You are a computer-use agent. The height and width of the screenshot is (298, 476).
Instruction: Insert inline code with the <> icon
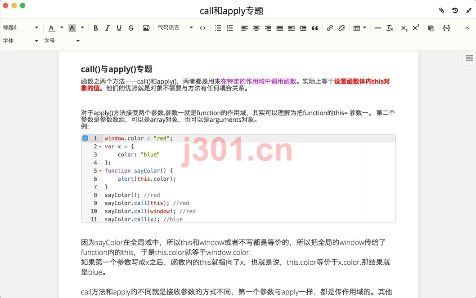202,28
